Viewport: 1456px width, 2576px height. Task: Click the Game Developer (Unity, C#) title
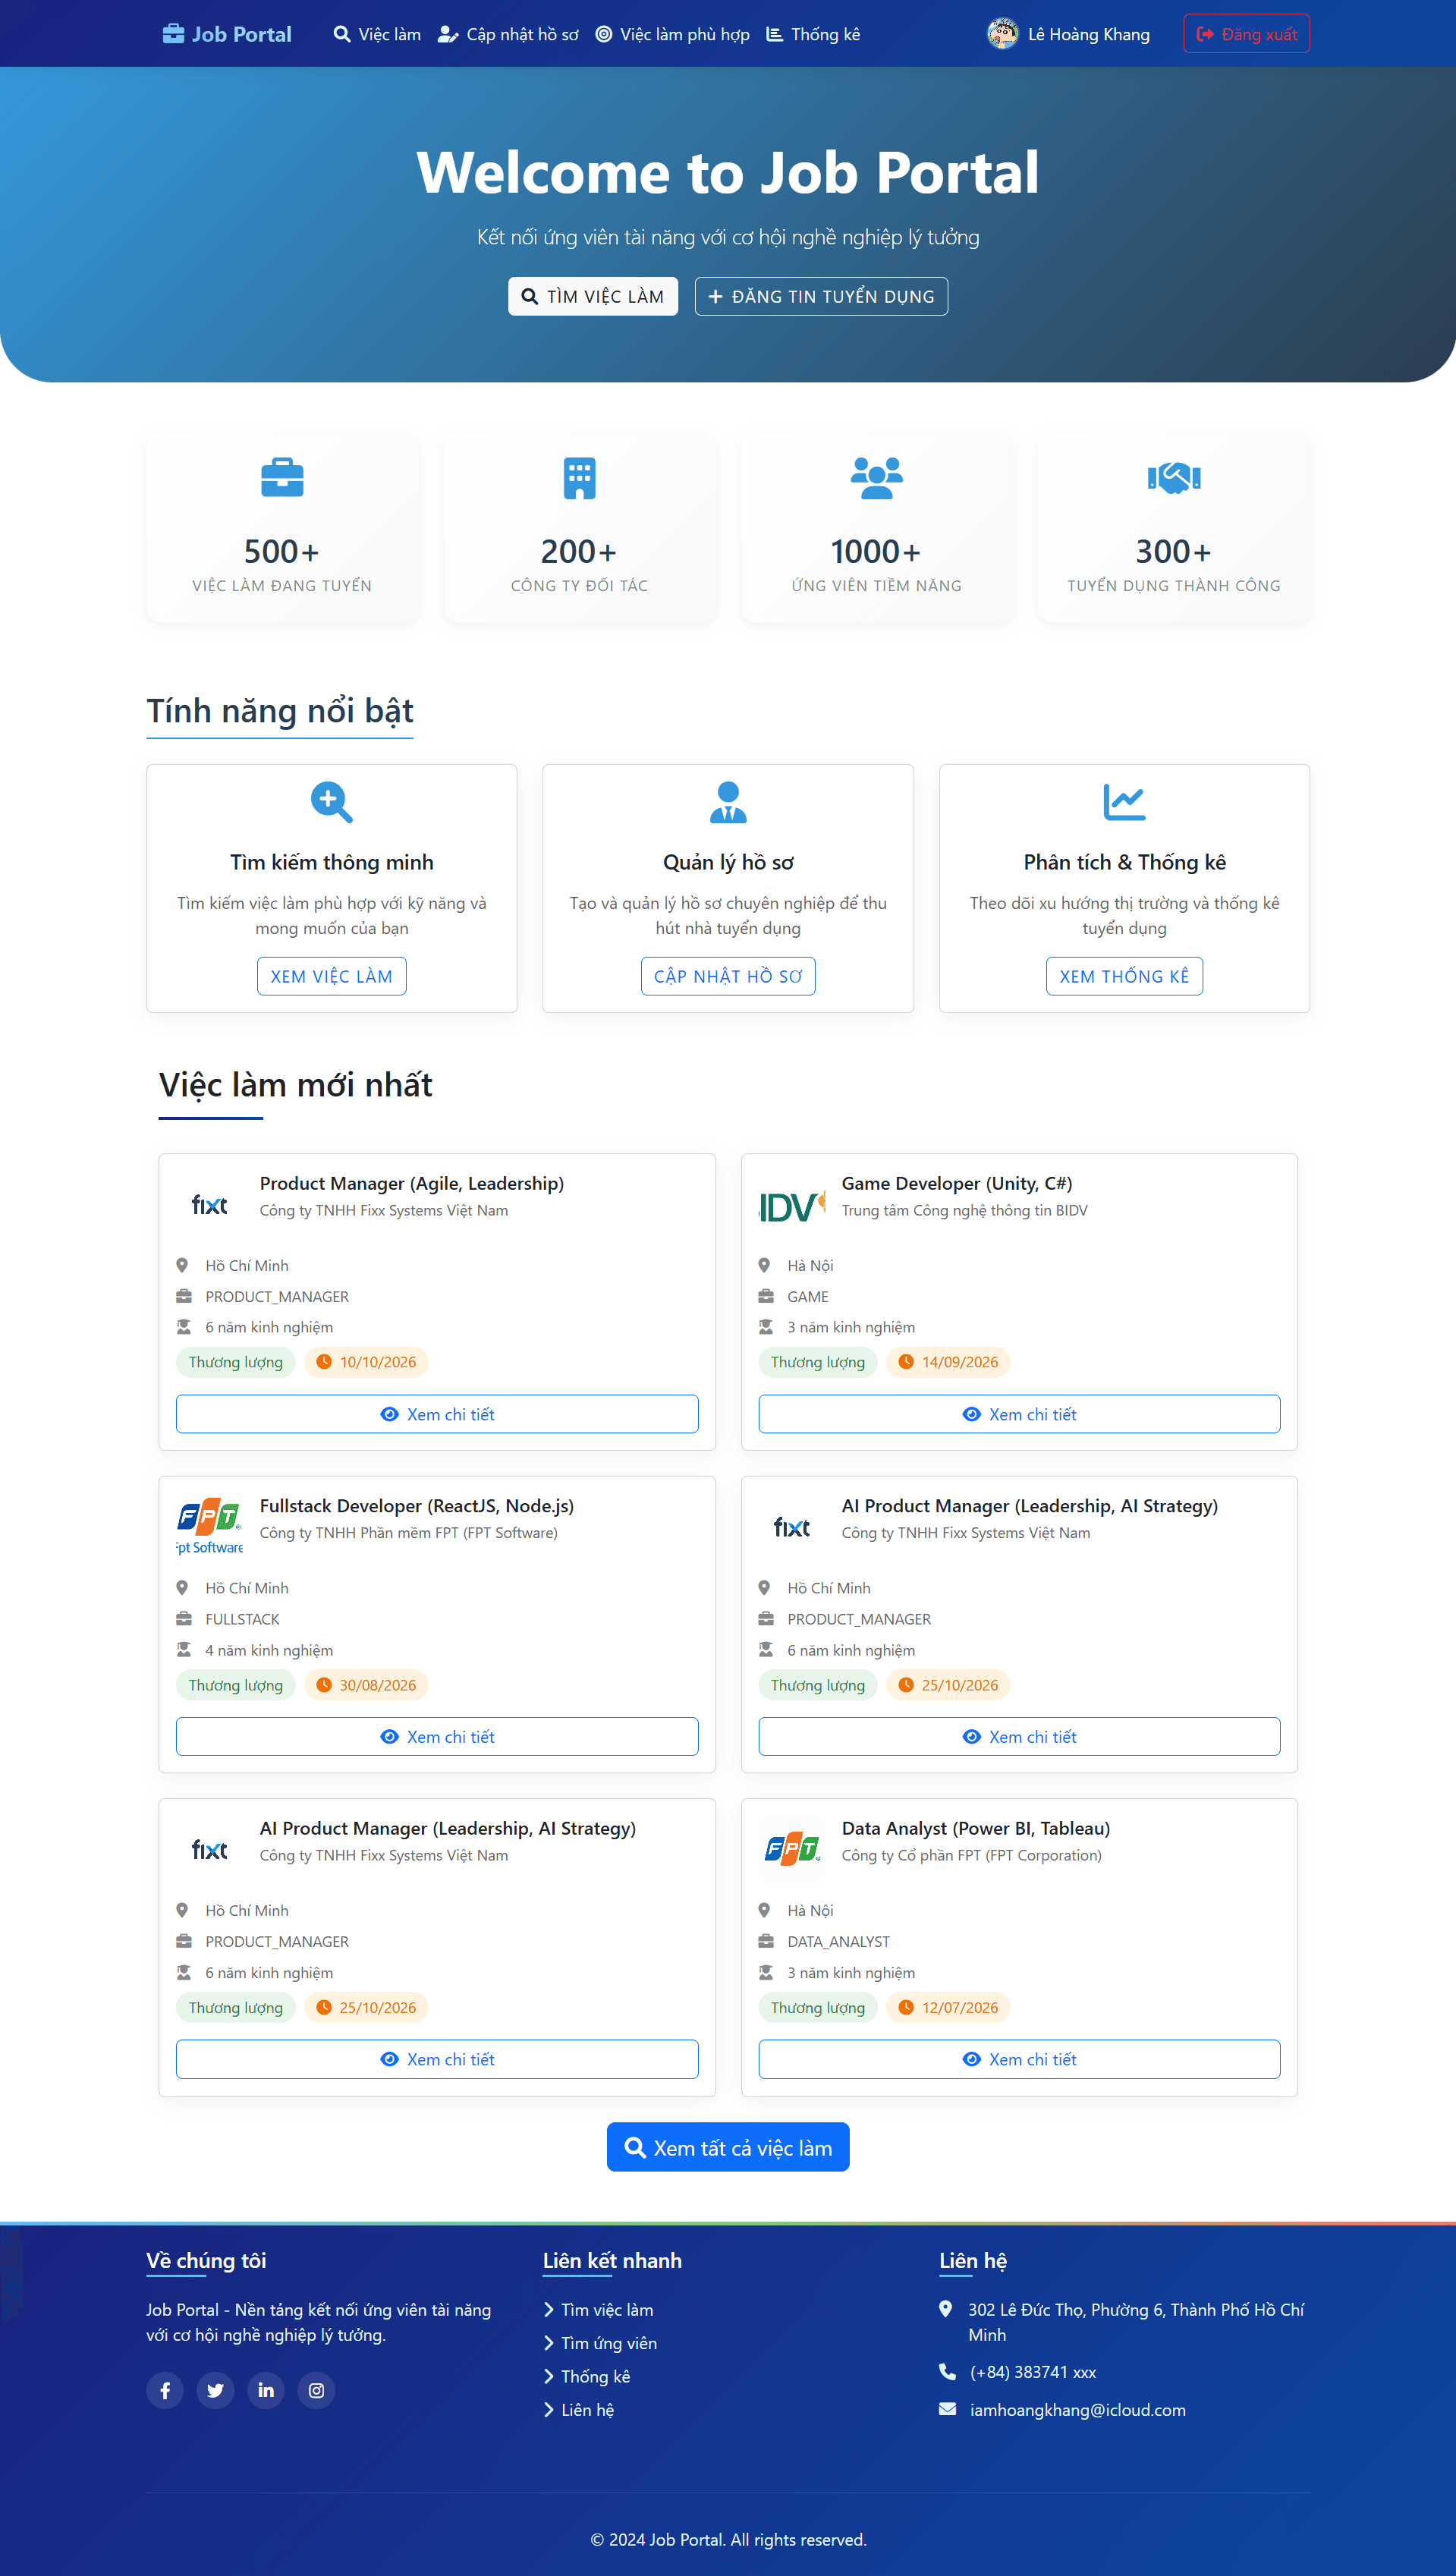pyautogui.click(x=957, y=1183)
